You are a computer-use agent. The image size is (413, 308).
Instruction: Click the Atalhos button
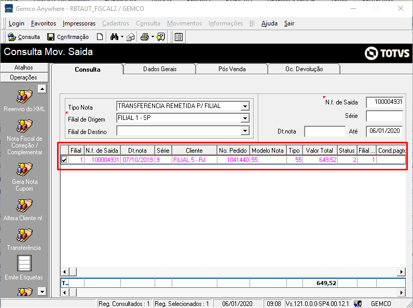click(x=24, y=68)
